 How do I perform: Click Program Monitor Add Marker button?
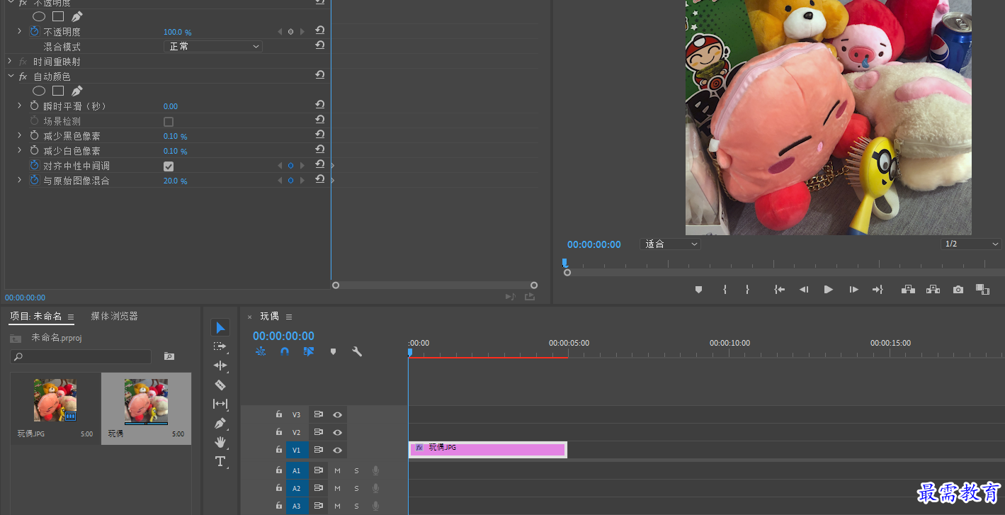[x=698, y=289]
